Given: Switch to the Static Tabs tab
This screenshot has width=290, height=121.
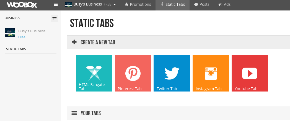Looking at the screenshot, I should [x=173, y=4].
